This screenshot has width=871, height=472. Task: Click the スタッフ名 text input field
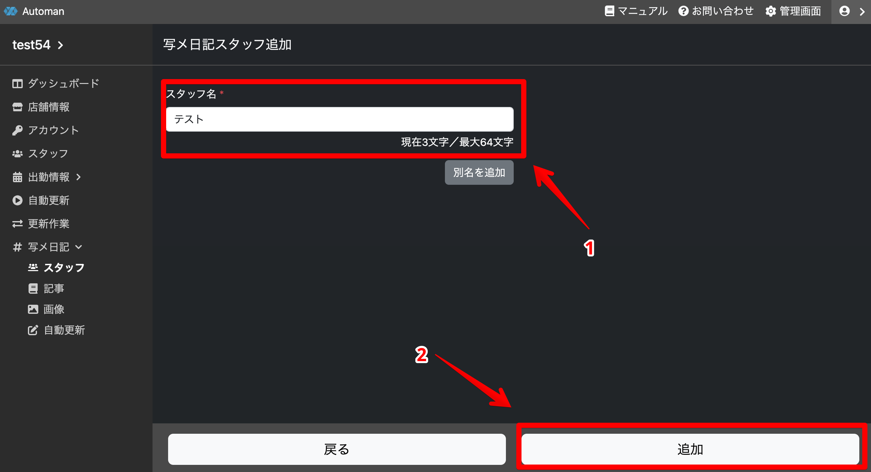(x=339, y=119)
